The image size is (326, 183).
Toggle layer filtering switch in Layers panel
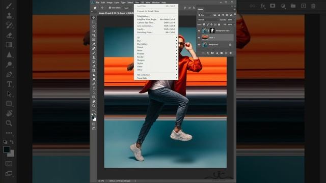click(235, 15)
